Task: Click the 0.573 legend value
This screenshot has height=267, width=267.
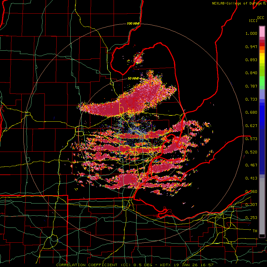Action: (251, 139)
